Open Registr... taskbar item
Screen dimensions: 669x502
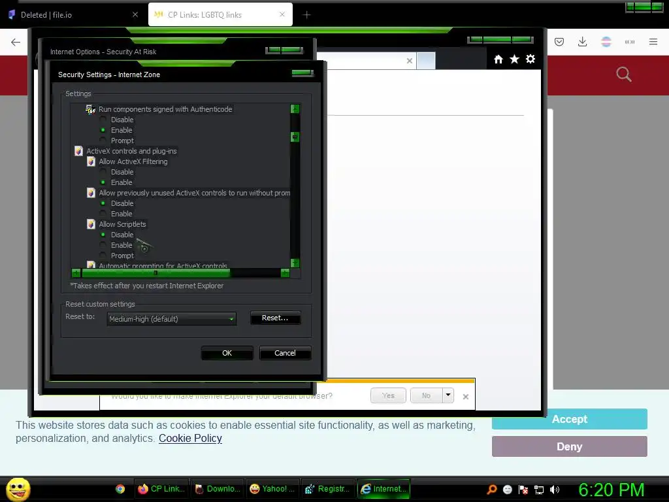[x=327, y=489]
